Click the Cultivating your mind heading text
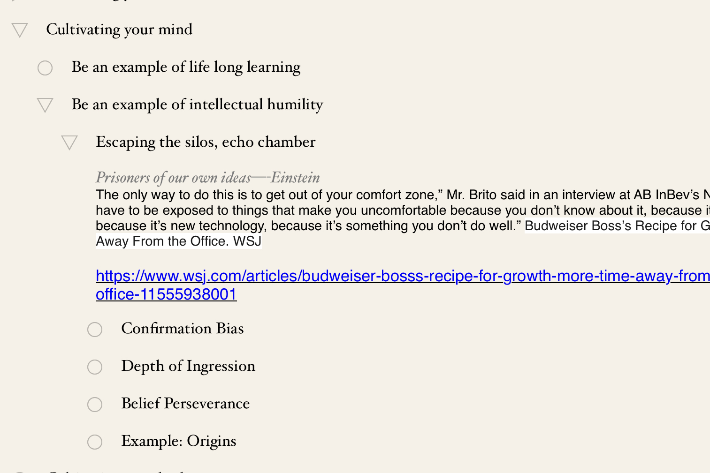Image resolution: width=710 pixels, height=473 pixels. click(x=119, y=30)
